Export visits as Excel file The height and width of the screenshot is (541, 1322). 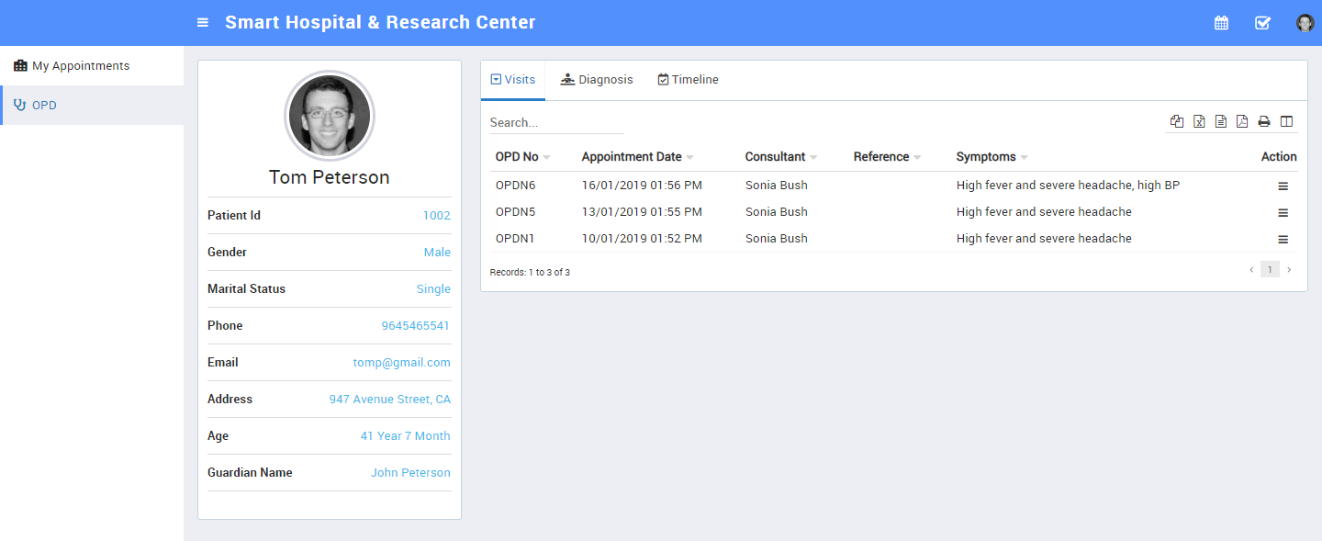[1199, 121]
